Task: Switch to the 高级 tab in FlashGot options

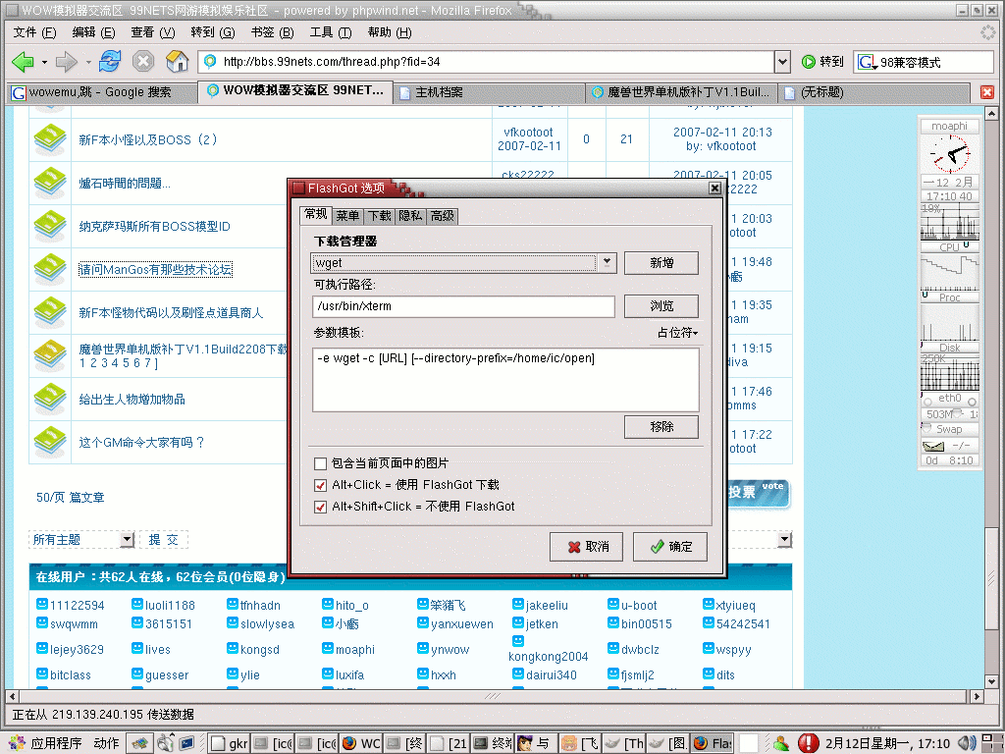Action: pyautogui.click(x=443, y=216)
